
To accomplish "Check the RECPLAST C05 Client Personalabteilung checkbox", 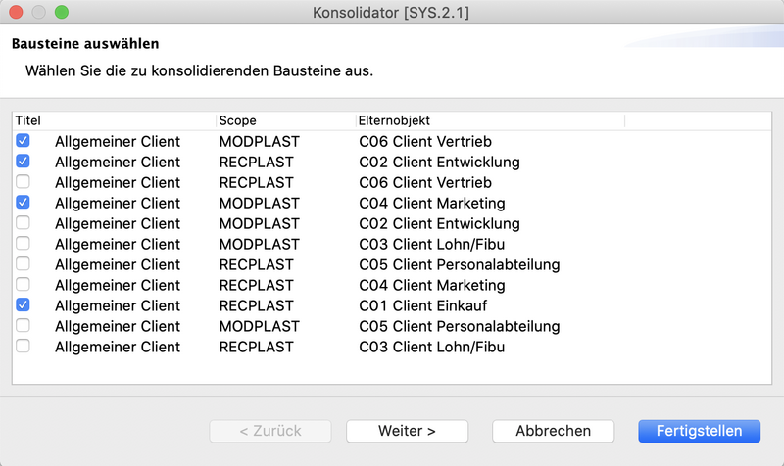I will point(23,263).
